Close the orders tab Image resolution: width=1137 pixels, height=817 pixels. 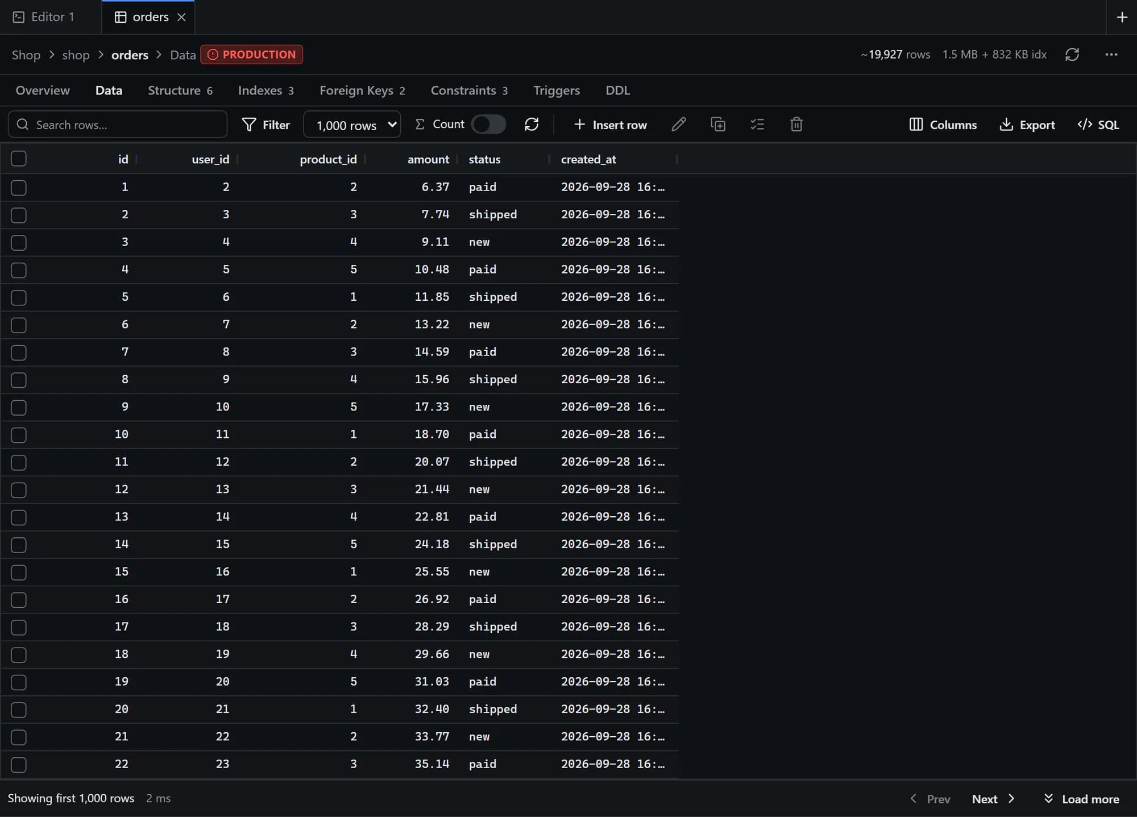(x=181, y=17)
